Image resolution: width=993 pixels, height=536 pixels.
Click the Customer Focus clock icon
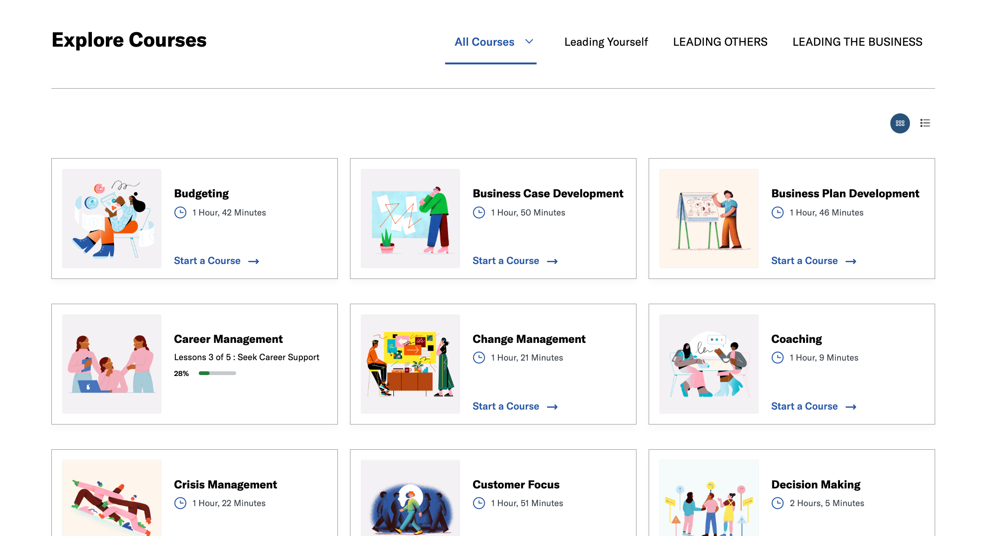pos(479,503)
